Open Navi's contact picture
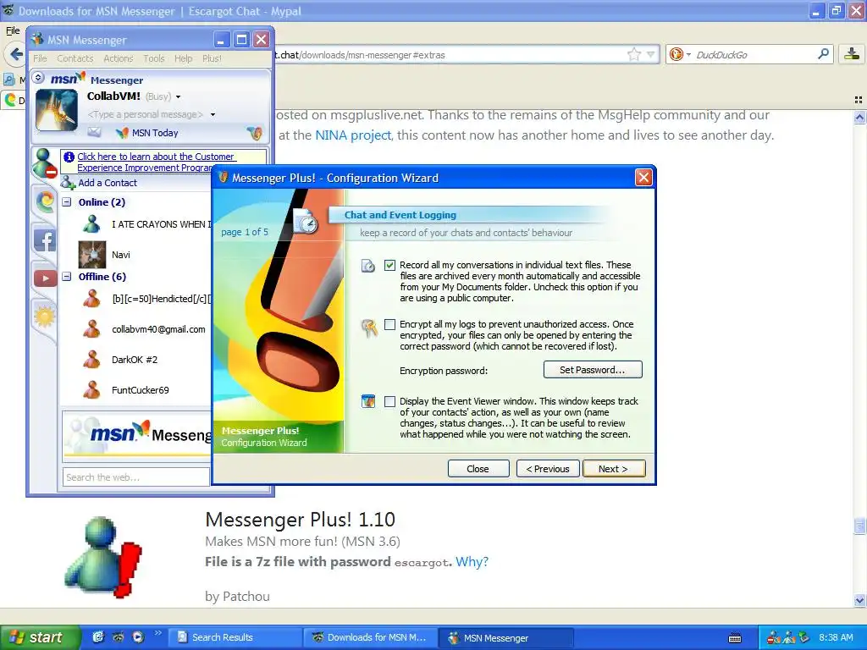 click(x=91, y=254)
